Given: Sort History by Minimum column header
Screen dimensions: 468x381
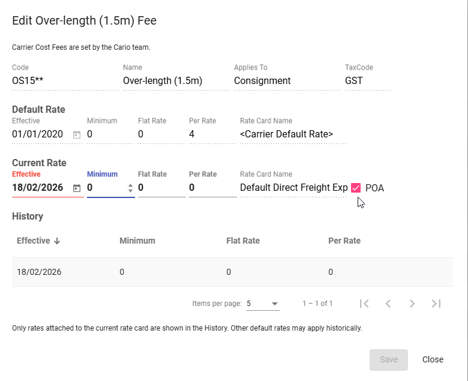Looking at the screenshot, I should (x=137, y=241).
